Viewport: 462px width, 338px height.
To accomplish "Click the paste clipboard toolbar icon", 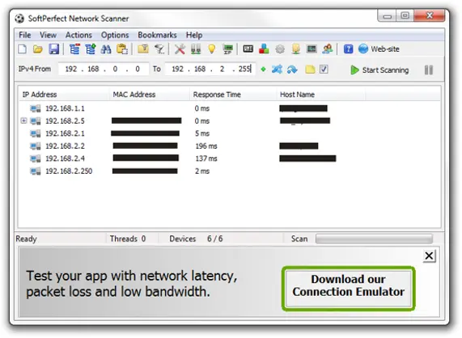I will point(121,49).
